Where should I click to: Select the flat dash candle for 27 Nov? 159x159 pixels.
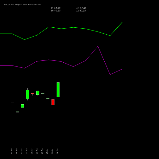tap(48, 99)
